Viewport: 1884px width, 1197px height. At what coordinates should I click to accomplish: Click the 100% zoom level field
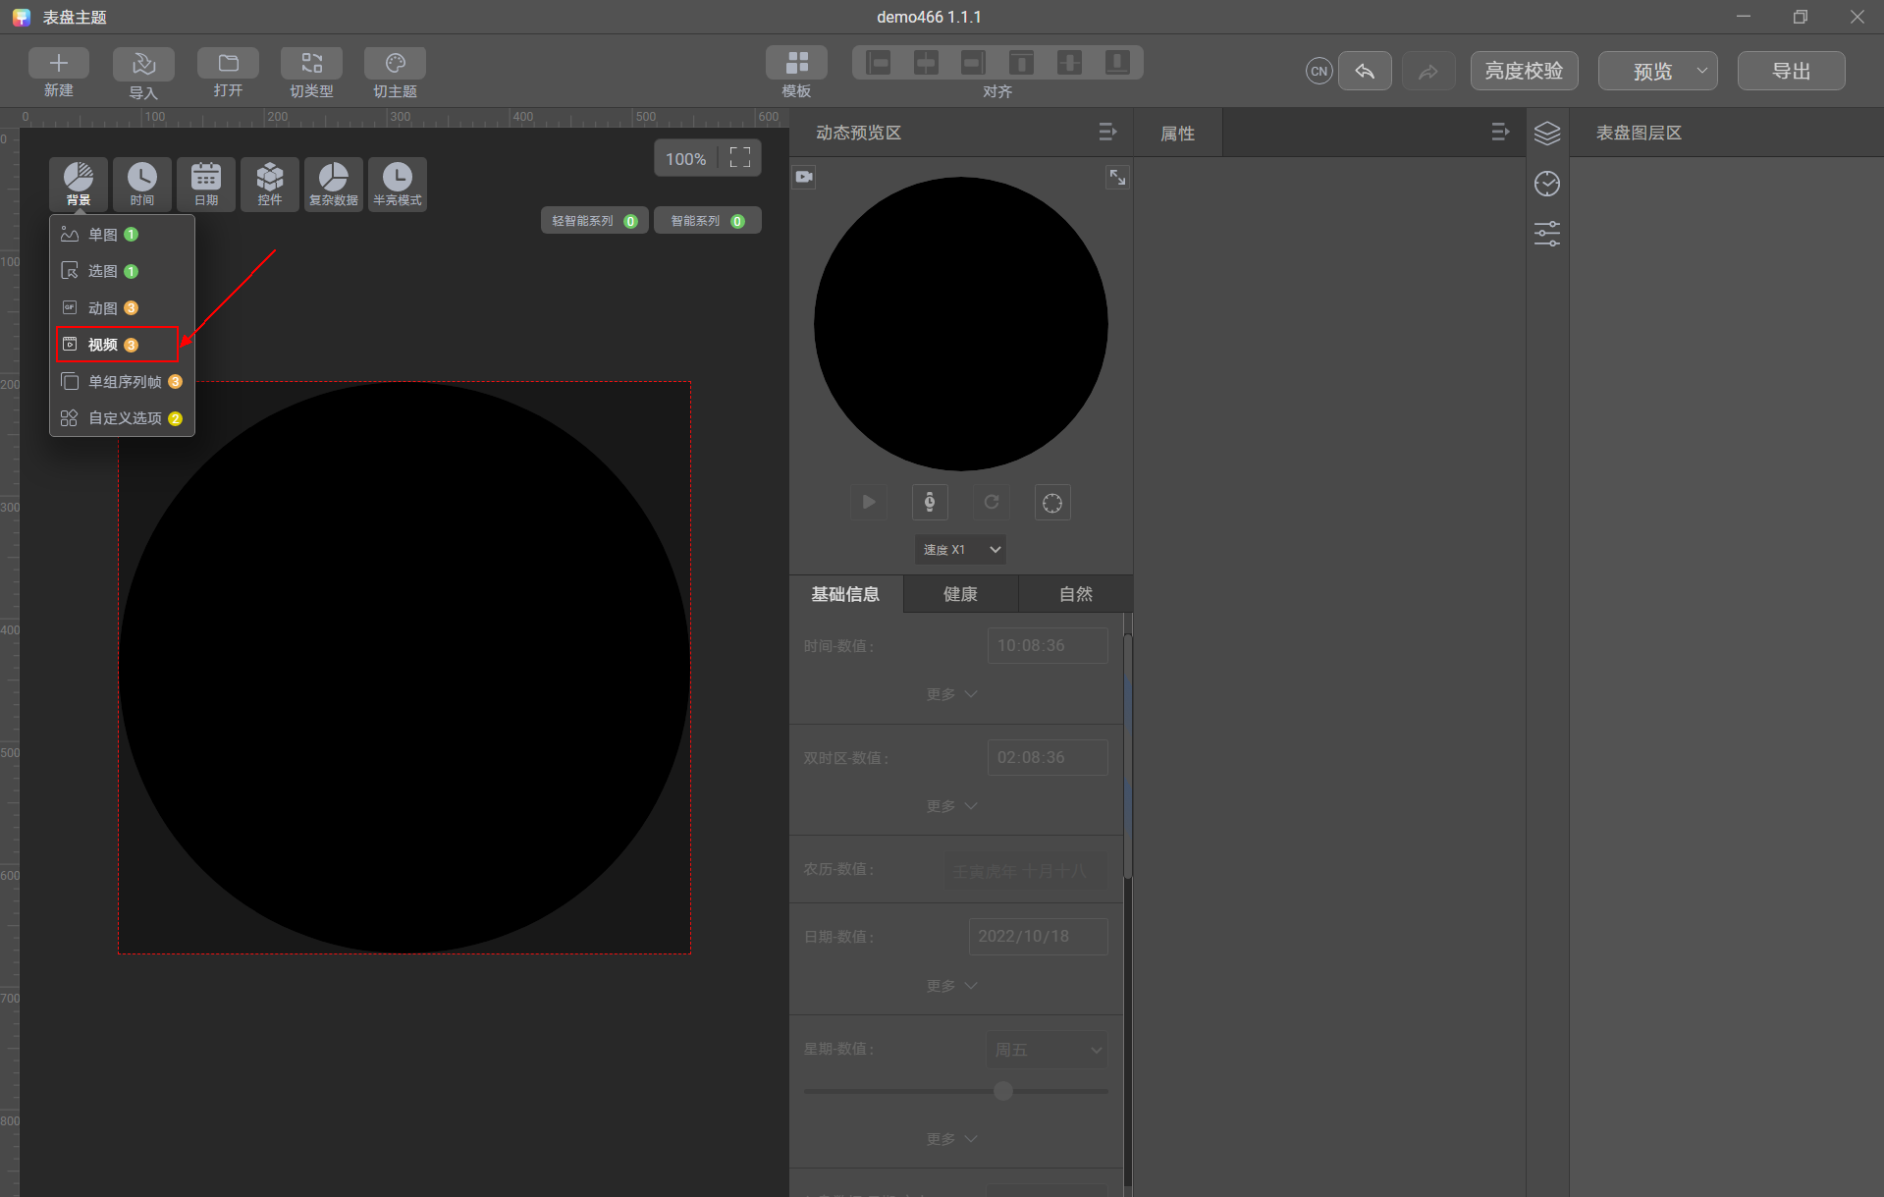coord(685,159)
